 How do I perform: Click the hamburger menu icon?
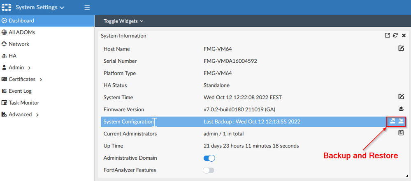pos(87,7)
